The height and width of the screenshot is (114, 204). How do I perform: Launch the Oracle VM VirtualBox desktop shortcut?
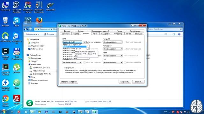(17, 7)
